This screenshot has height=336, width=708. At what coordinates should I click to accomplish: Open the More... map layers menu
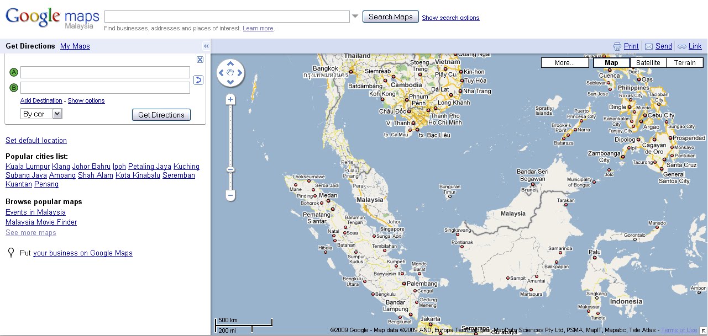[565, 63]
